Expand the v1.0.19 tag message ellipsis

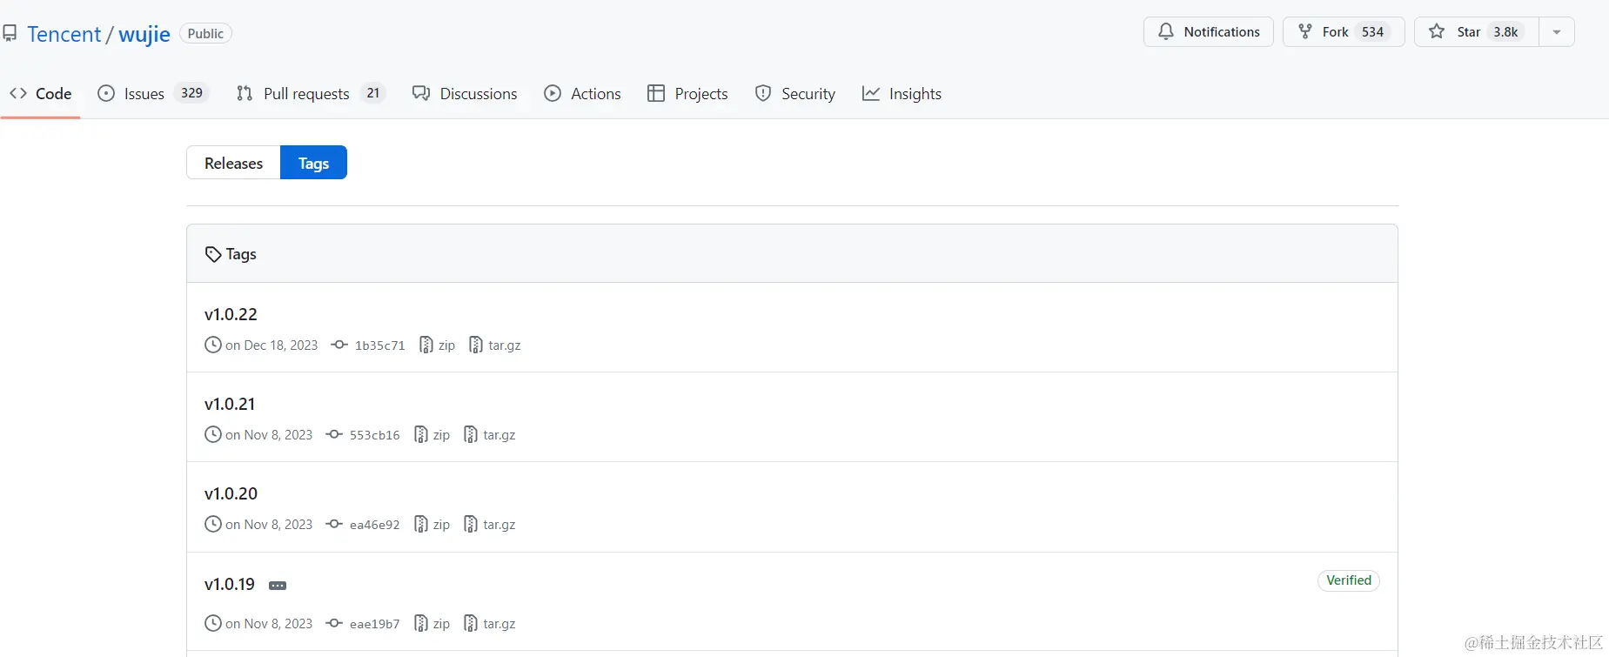pos(278,586)
